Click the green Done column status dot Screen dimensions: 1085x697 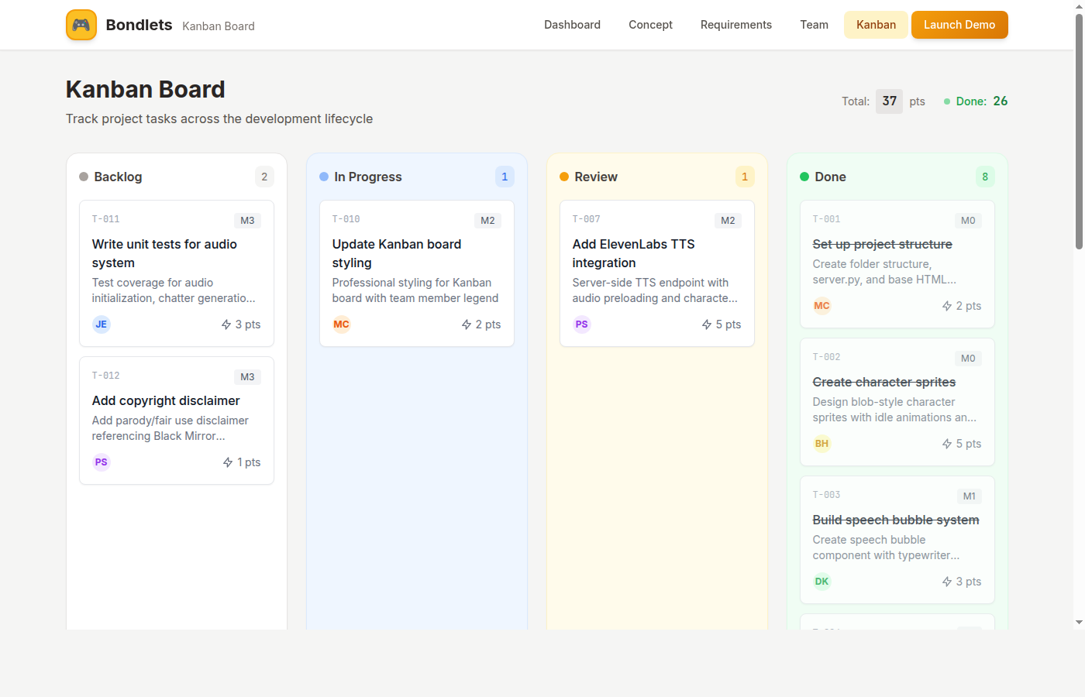(804, 177)
